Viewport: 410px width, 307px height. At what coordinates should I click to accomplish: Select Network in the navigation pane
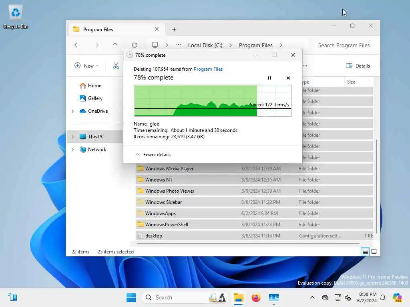coord(93,150)
